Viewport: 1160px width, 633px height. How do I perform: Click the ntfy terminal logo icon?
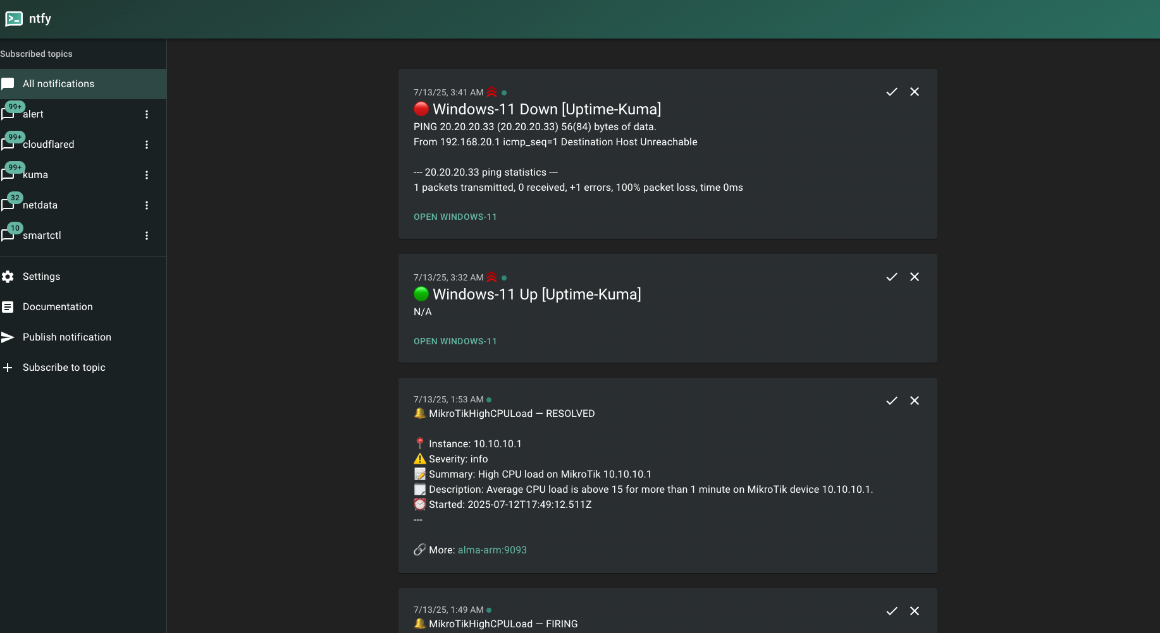click(14, 19)
